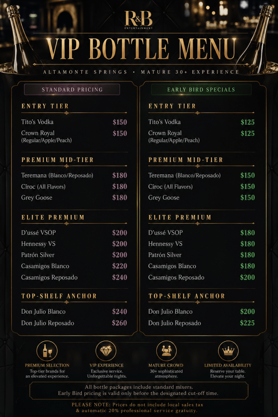This screenshot has width=278, height=417.
Task: Click the bottle and glass Premium Selection icon
Action: click(x=47, y=351)
